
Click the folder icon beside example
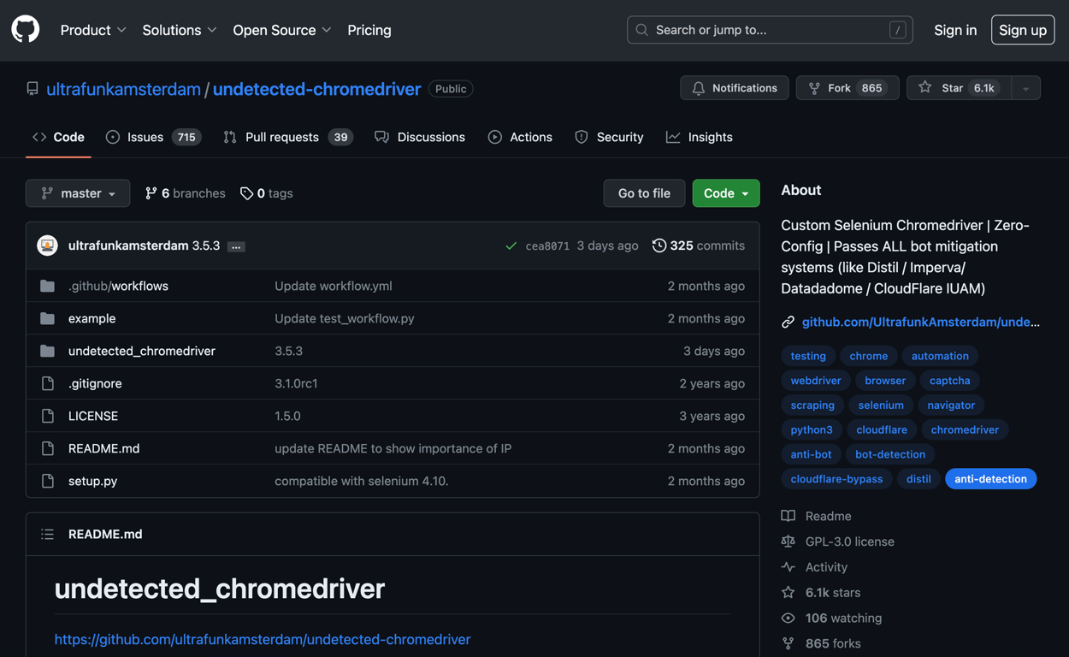[x=48, y=318]
